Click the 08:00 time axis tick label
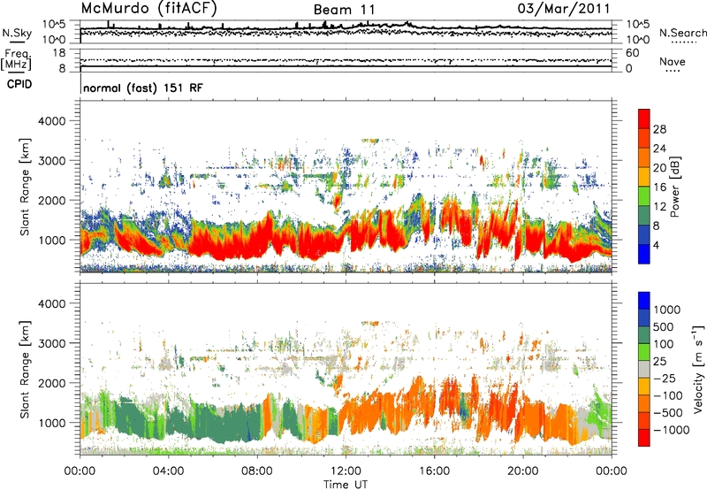 pyautogui.click(x=257, y=471)
